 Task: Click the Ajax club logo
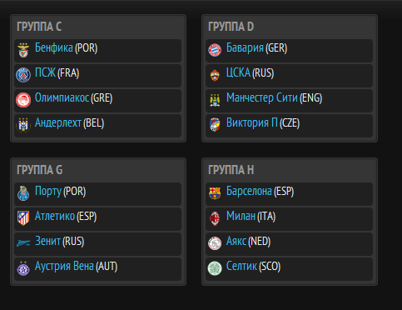215,243
